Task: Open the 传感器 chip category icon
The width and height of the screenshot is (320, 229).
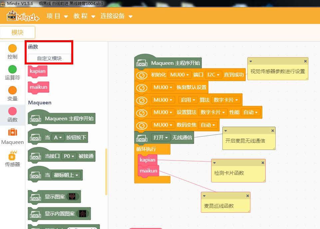Action: 12,156
